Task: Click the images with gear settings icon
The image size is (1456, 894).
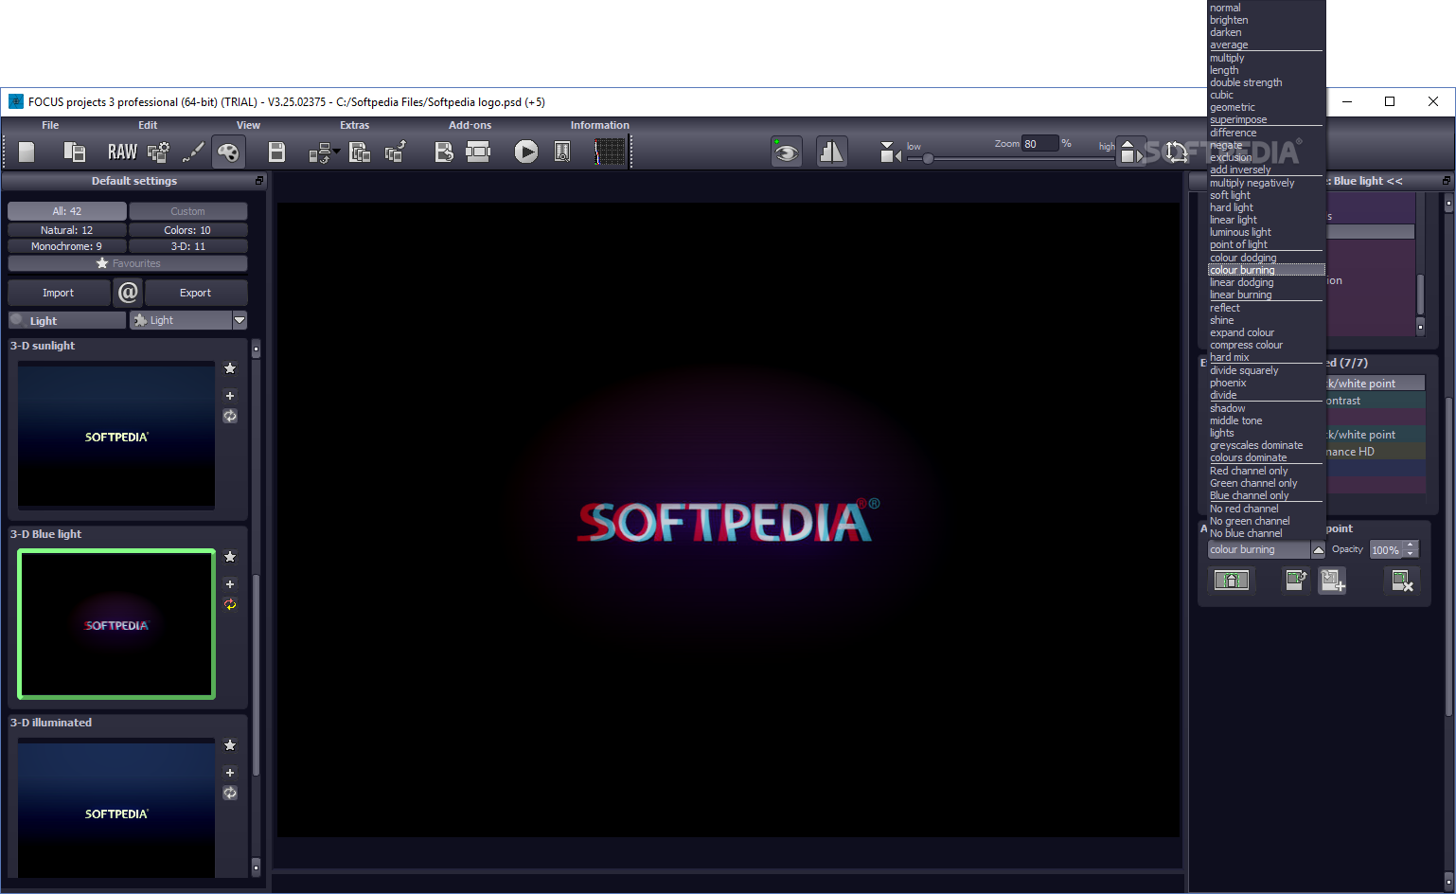Action: pyautogui.click(x=159, y=152)
